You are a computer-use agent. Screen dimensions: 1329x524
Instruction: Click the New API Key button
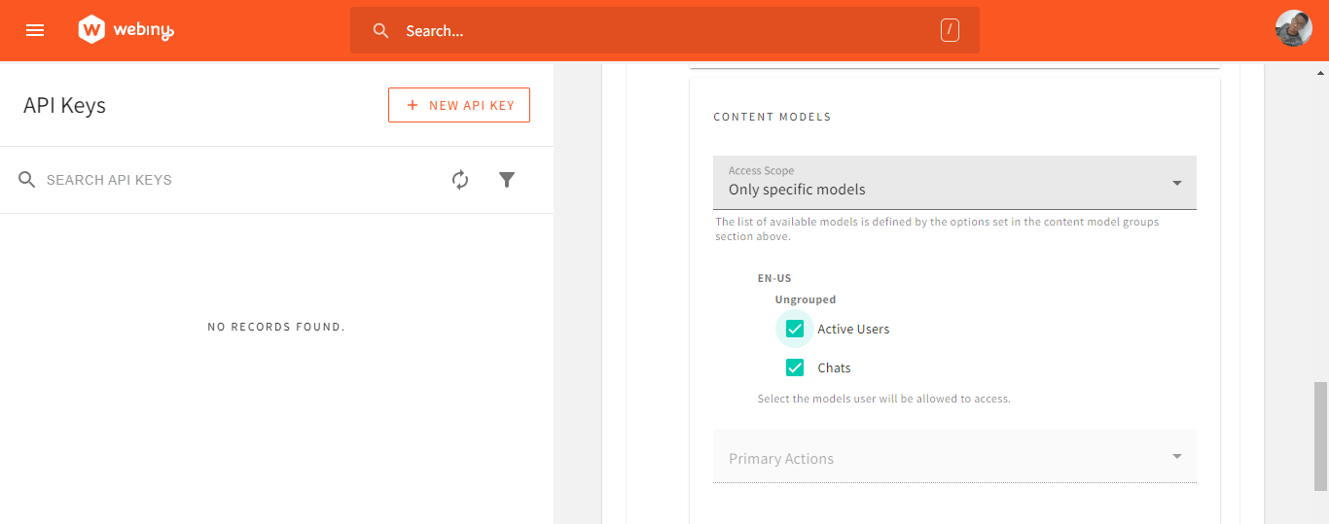click(x=459, y=105)
